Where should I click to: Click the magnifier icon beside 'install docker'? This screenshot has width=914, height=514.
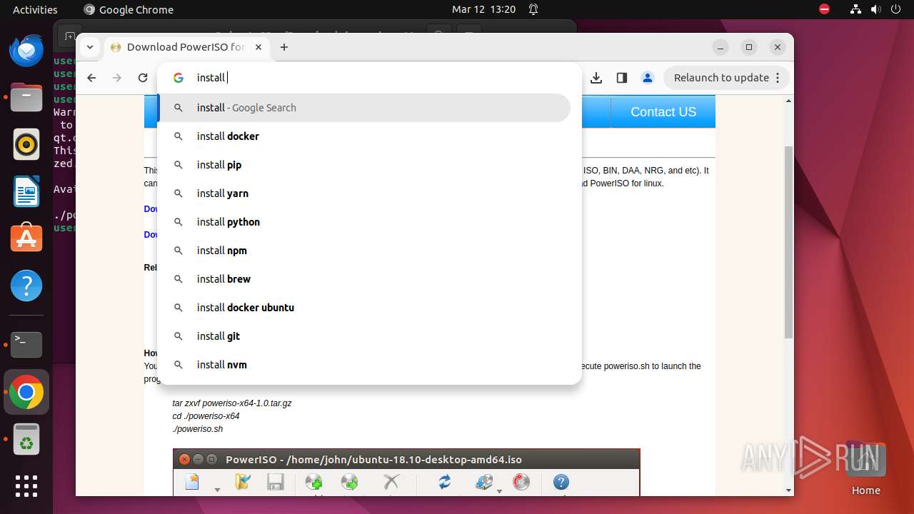pos(179,136)
